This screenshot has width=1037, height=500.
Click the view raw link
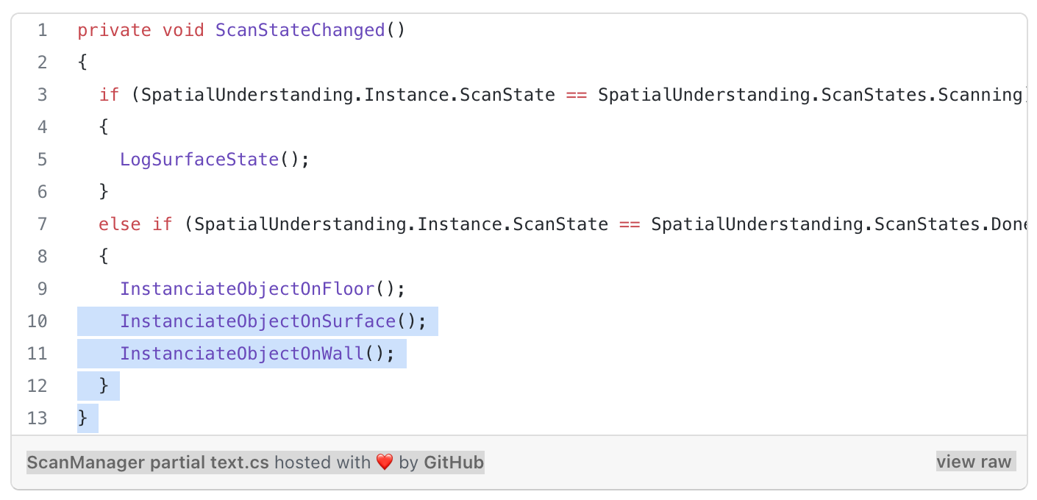pos(975,462)
